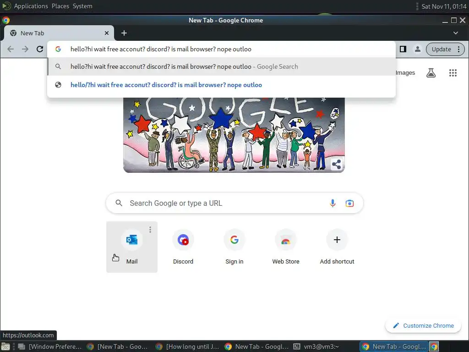Open the System menu
Viewport: 469px width, 352px height.
82,6
